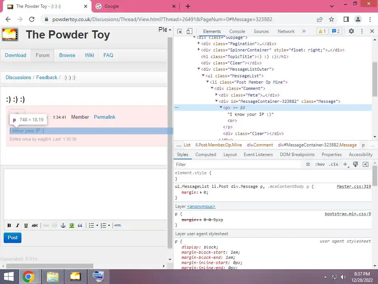378x284 pixels.
Task: Click the Bold formatting button in editor
Action: pyautogui.click(x=9, y=225)
